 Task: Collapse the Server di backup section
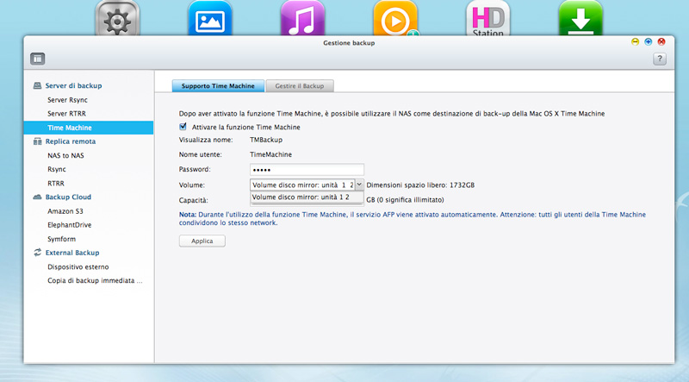73,86
